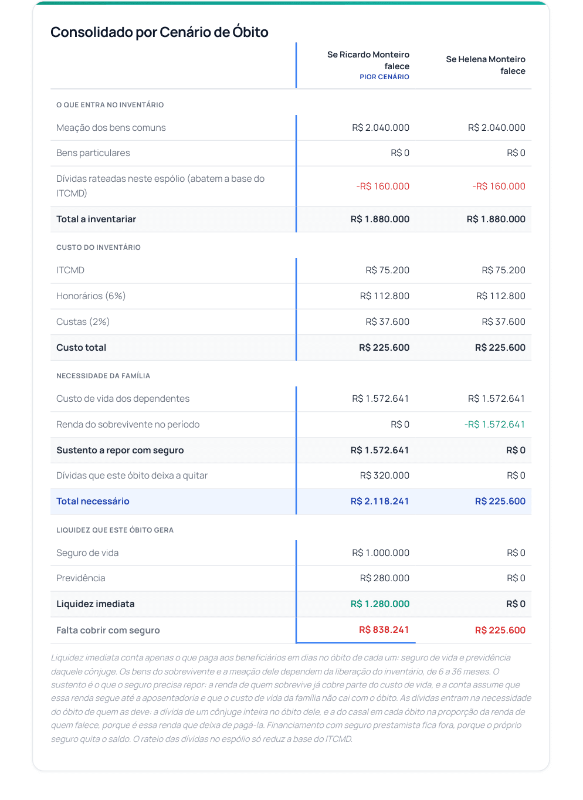This screenshot has width=583, height=800.
Task: Click the 'Honorários (6%)' row label
Action: [x=91, y=296]
